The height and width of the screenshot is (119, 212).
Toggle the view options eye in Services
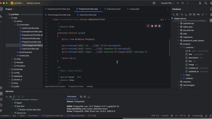[x=10, y=97]
